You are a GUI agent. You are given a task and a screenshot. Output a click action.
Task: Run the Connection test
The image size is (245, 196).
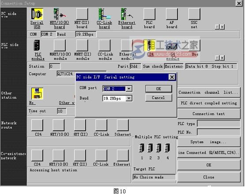coord(209,114)
